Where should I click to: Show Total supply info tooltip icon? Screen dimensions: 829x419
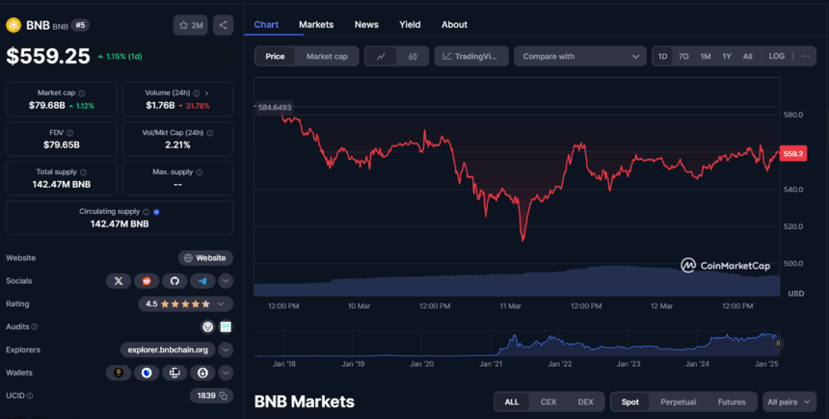[83, 172]
